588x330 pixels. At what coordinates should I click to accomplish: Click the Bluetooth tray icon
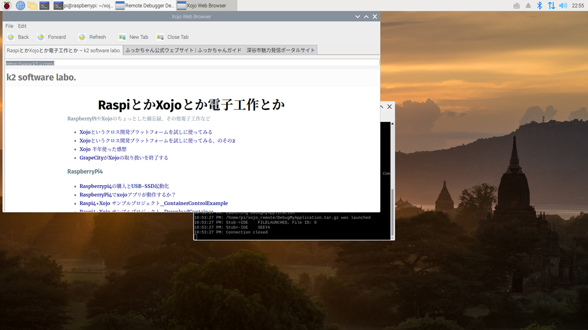(539, 5)
